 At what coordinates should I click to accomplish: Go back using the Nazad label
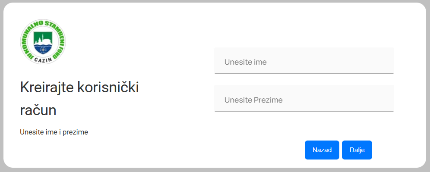(322, 150)
